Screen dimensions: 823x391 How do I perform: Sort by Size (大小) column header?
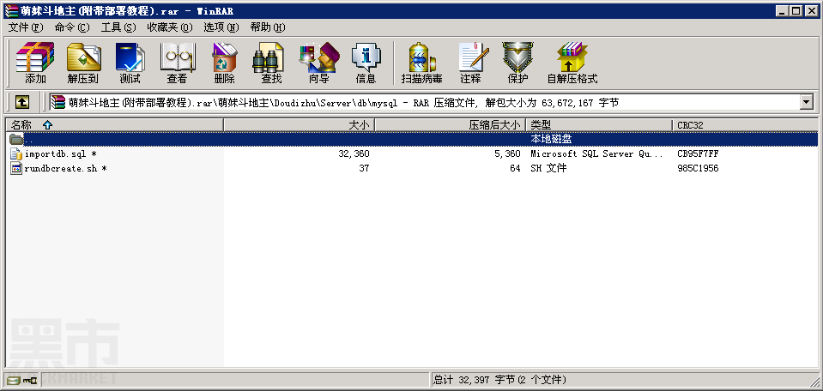click(300, 124)
